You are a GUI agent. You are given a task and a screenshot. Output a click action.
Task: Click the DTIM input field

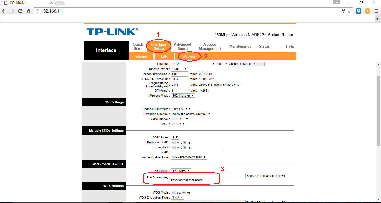(180, 91)
